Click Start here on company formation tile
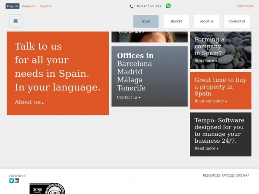This screenshot has height=194, width=259. pyautogui.click(x=206, y=60)
